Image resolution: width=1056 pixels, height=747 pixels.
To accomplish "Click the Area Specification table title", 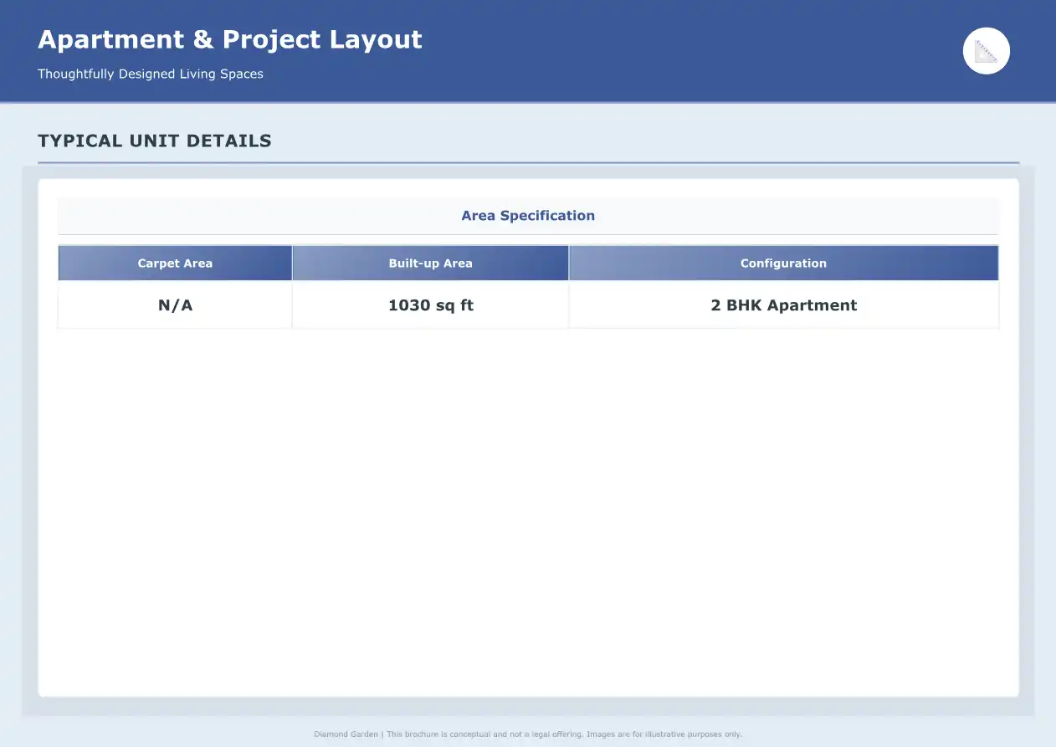I will pos(528,216).
